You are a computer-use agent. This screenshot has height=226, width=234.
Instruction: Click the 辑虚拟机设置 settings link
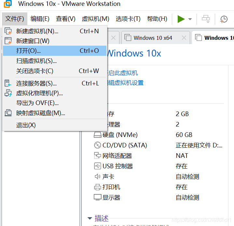click(x=126, y=83)
